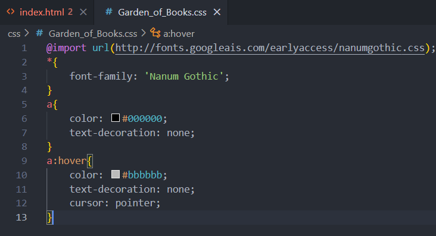Viewport: 436px width, 236px height.
Task: Click the 'a' selector on line 5
Action: coord(49,105)
